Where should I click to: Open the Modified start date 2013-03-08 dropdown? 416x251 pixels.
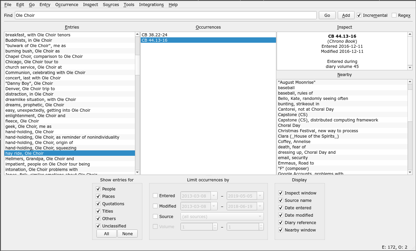[214, 206]
